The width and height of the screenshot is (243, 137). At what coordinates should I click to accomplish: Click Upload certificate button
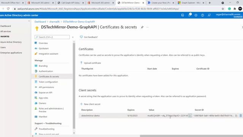90,63
